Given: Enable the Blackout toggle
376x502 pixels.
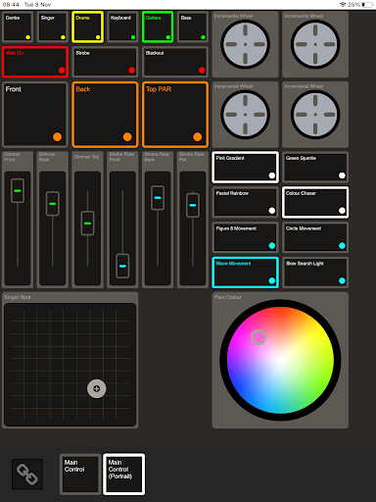Looking at the screenshot, I should [x=175, y=62].
